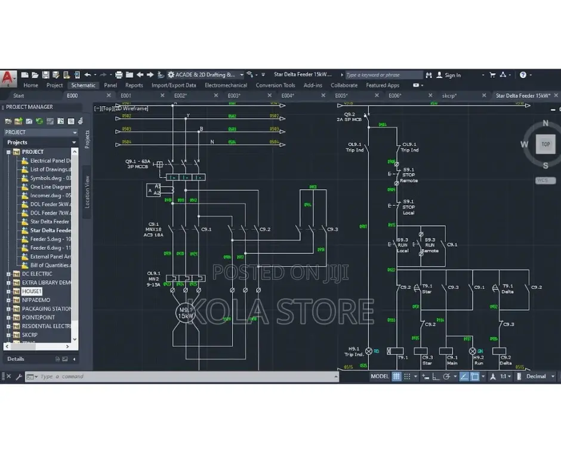The width and height of the screenshot is (561, 470).
Task: Toggle ortho mode in status bar
Action: point(436,376)
